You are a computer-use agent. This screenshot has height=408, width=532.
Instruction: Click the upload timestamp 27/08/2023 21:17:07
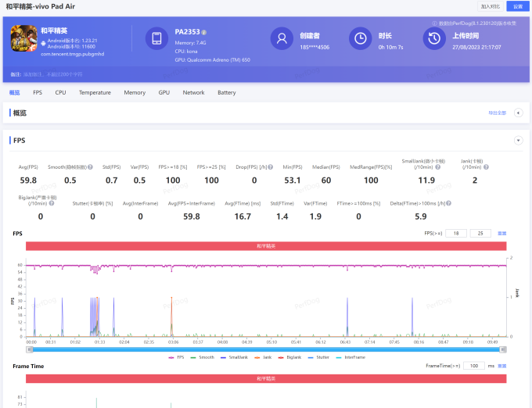[x=476, y=47]
